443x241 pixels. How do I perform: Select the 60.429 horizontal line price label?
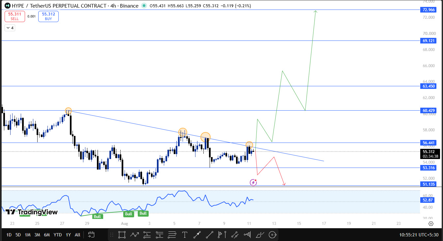pos(428,111)
